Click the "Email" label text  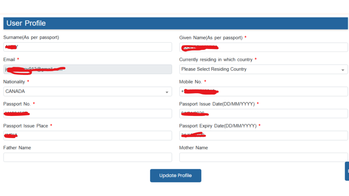(x=9, y=60)
